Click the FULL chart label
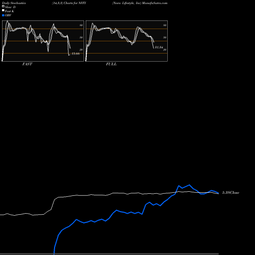The width and height of the screenshot is (255, 255). point(111,64)
